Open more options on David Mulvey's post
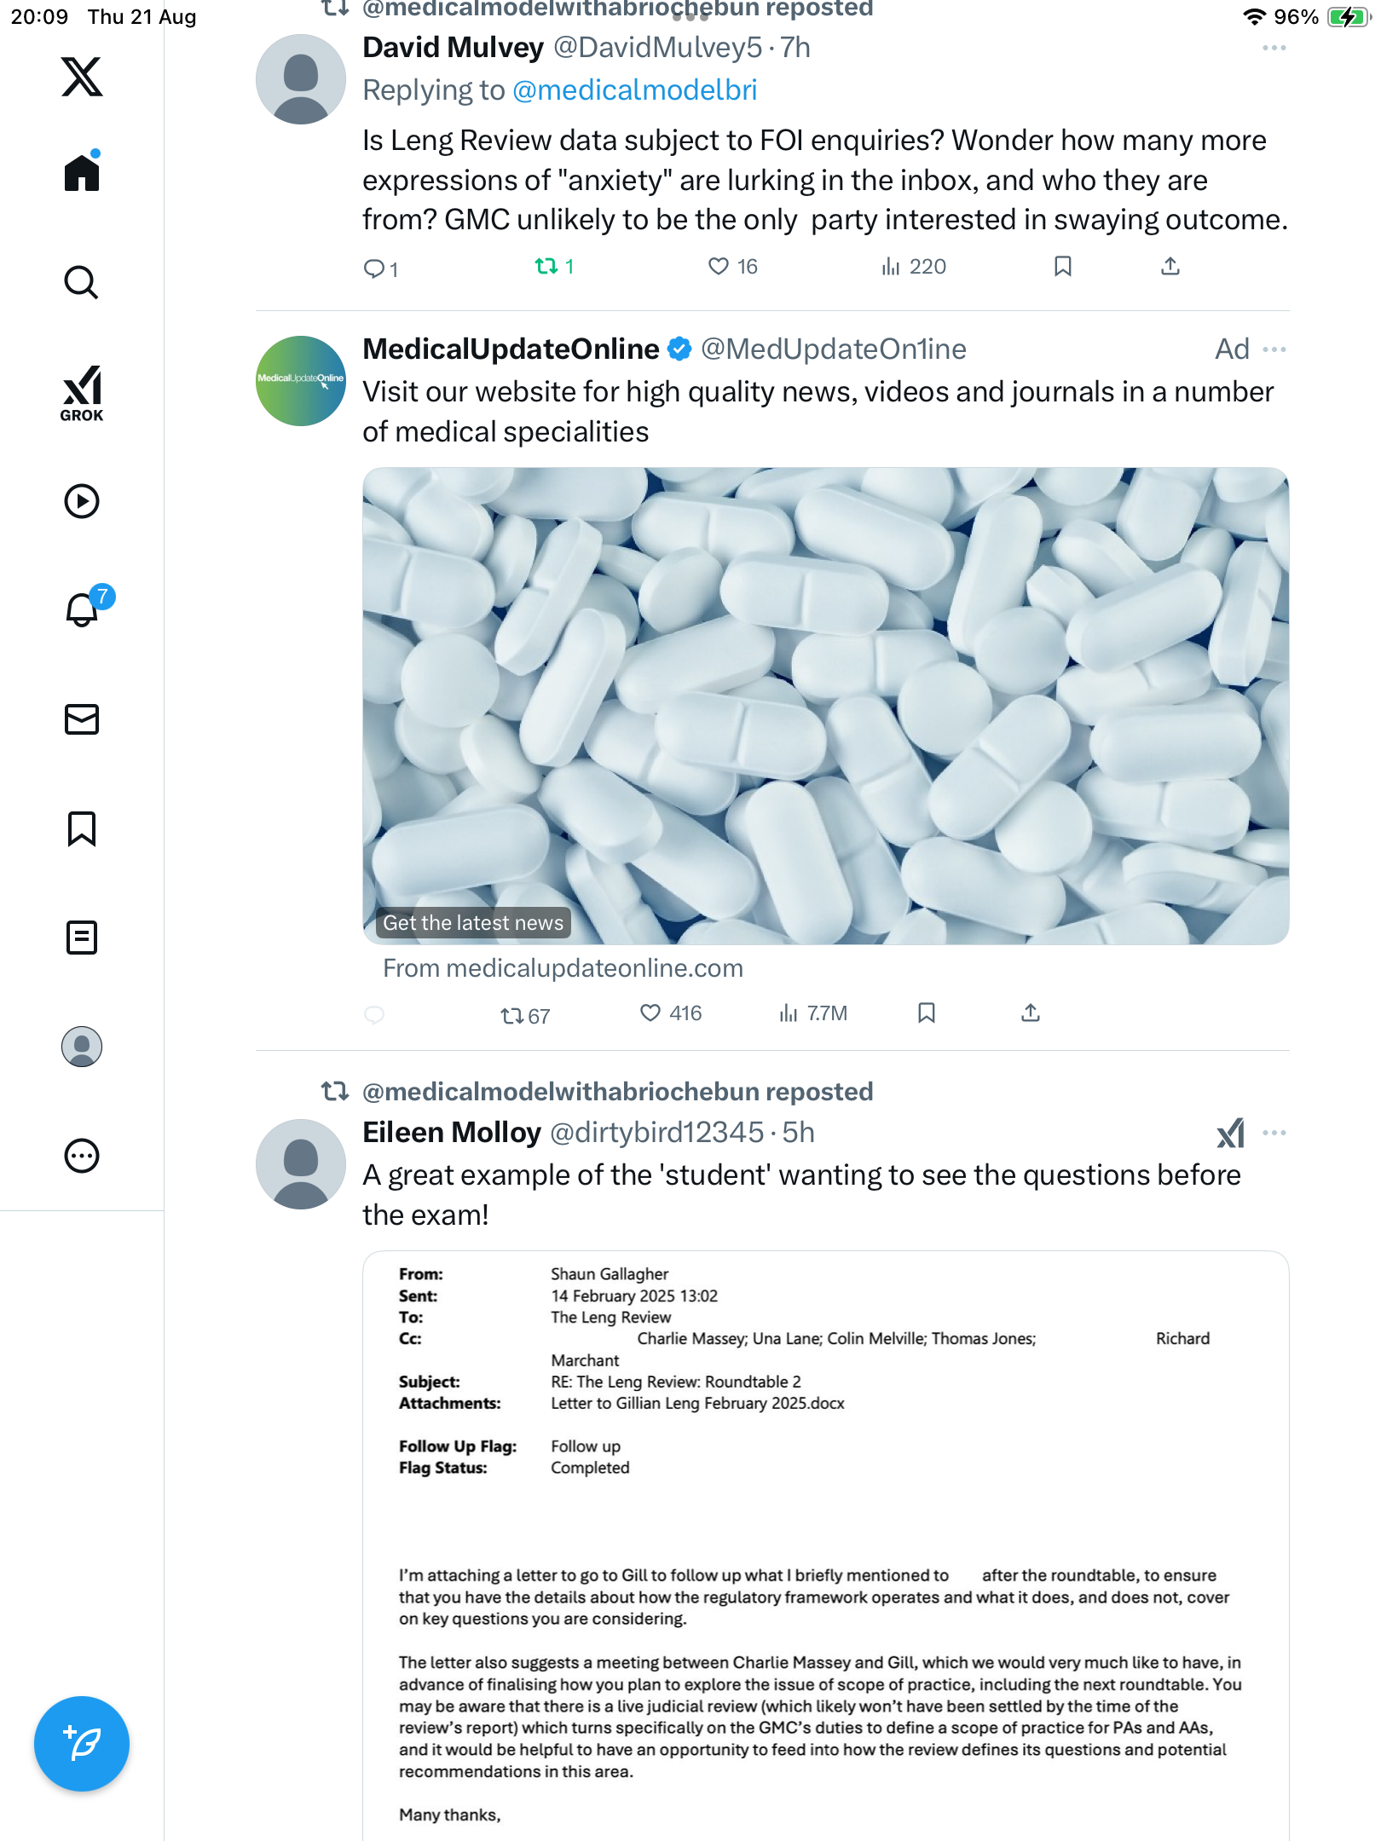Screen dimensions: 1381x1841 [x=1274, y=49]
